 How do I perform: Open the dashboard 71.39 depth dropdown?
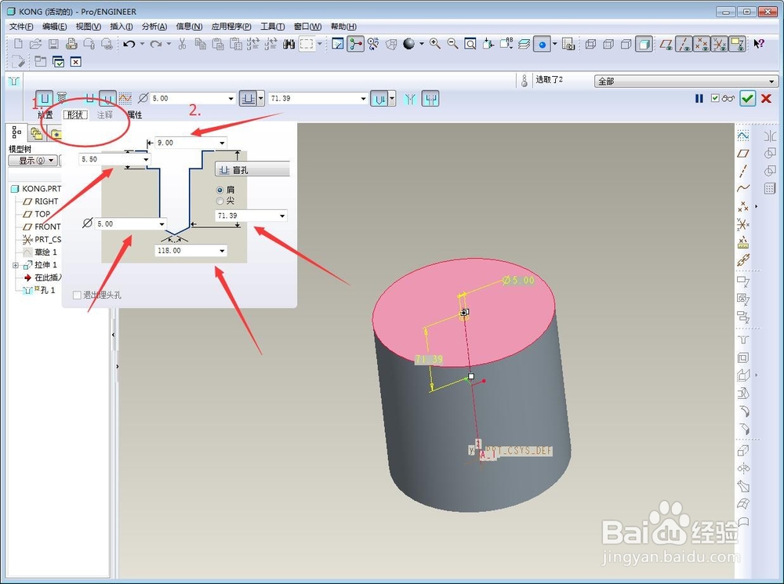click(x=364, y=99)
